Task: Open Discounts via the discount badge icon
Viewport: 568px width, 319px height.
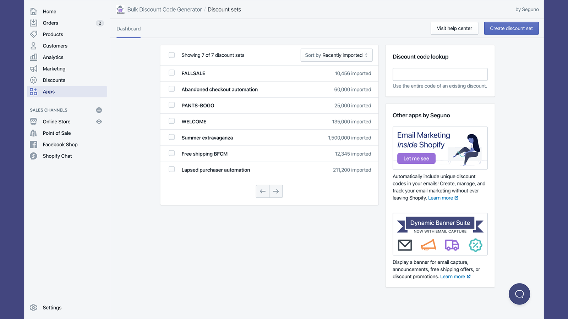Action: [34, 80]
